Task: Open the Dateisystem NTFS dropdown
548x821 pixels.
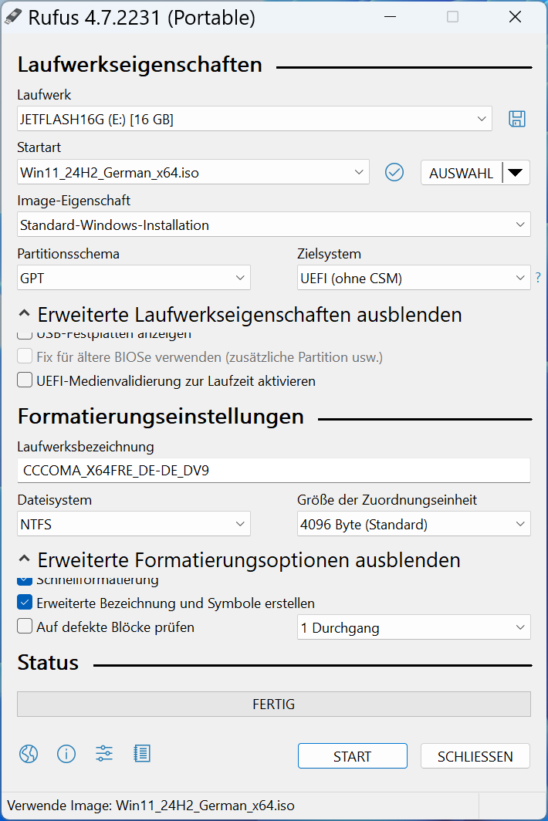Action: [x=134, y=525]
